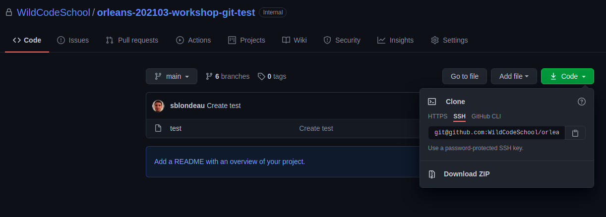The width and height of the screenshot is (606, 217).
Task: Click the git@github.com clone URL field
Action: tap(496, 133)
